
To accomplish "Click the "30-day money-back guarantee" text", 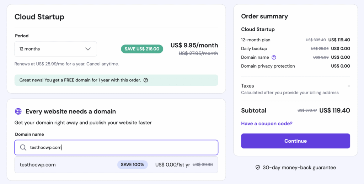I will pos(299,167).
